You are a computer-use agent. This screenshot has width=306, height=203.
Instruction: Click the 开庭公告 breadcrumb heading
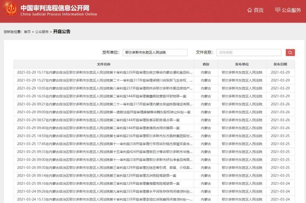point(62,32)
